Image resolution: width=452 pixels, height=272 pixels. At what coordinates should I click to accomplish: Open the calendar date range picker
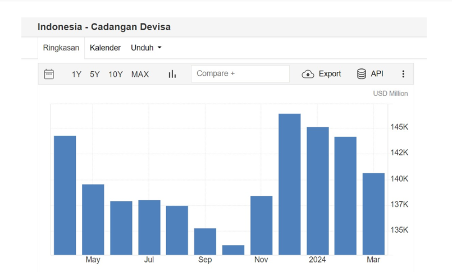point(49,74)
